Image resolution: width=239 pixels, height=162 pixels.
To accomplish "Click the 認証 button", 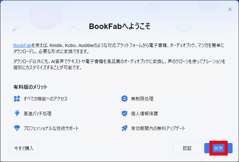I will pos(187,148).
